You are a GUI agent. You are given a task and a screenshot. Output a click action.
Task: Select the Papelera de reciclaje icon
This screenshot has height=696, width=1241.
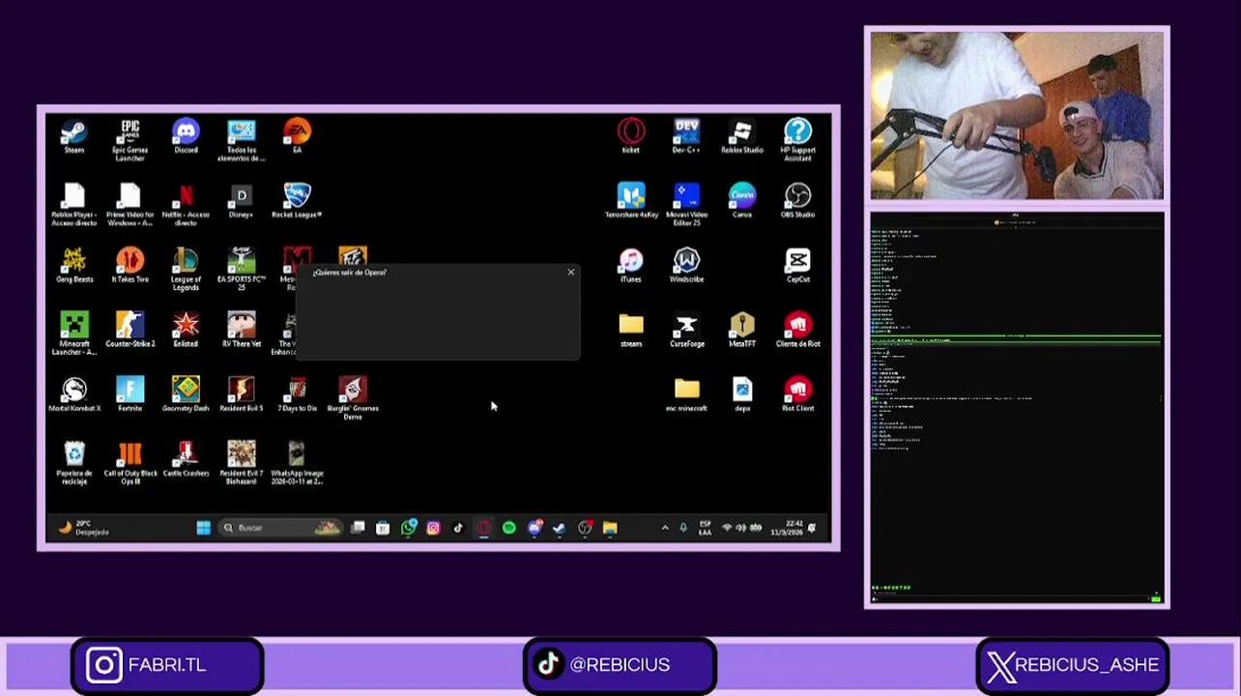[74, 464]
